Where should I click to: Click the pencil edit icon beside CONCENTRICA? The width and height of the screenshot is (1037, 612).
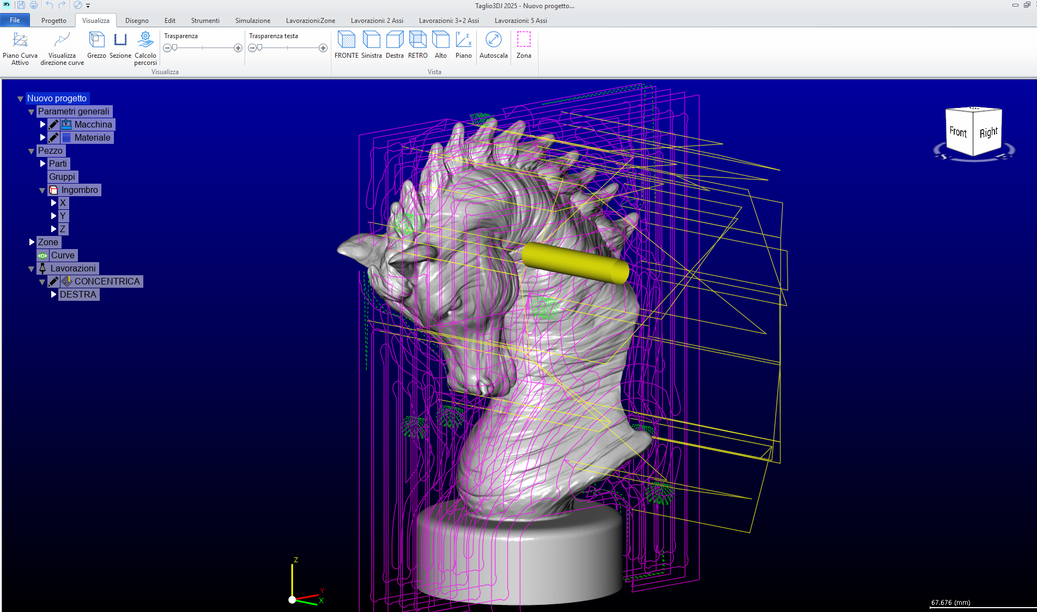[x=53, y=282]
